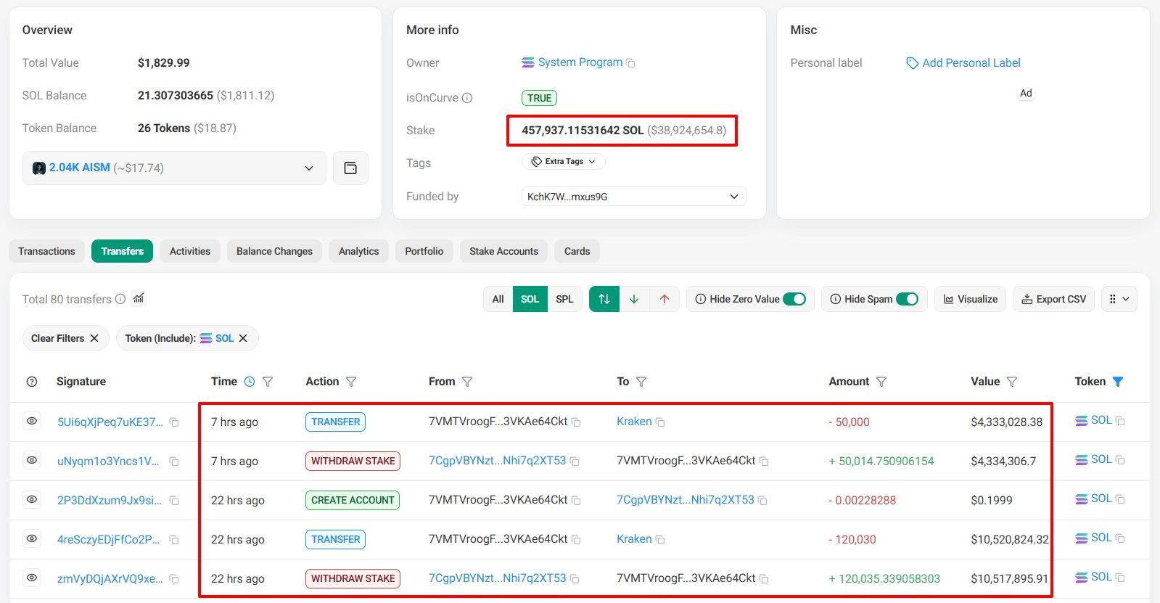Open the From column filter

(467, 382)
